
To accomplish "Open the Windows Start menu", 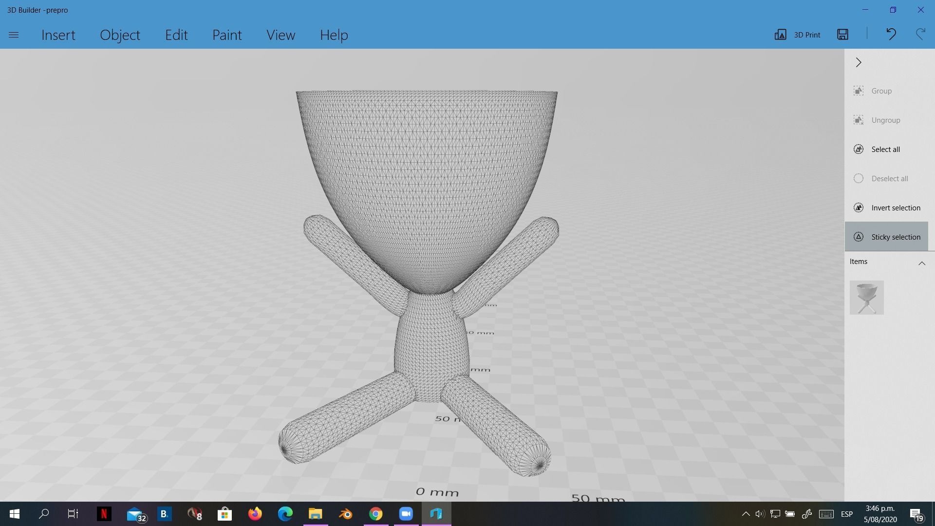I will (15, 514).
